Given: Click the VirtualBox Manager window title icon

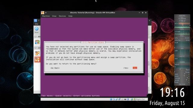Looking at the screenshot, I should point(36,20).
